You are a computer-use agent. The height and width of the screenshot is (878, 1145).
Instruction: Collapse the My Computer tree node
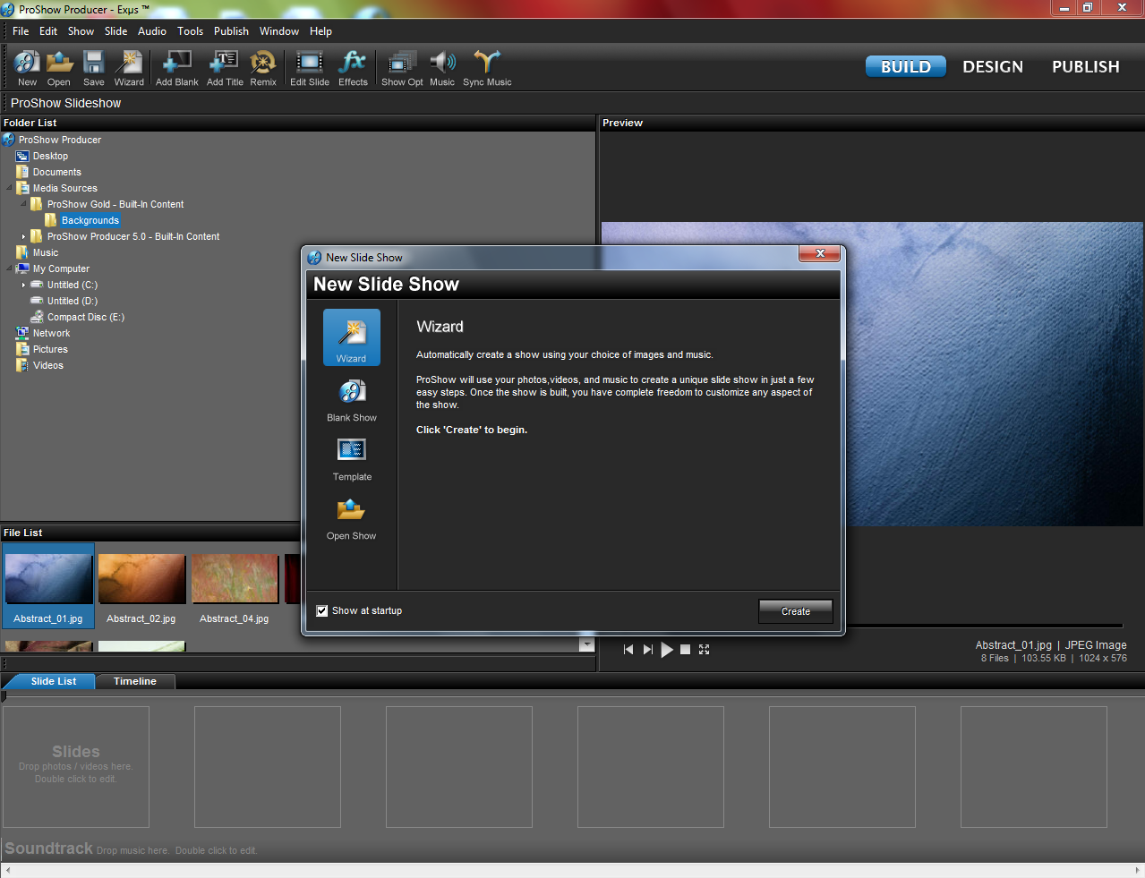click(x=10, y=269)
